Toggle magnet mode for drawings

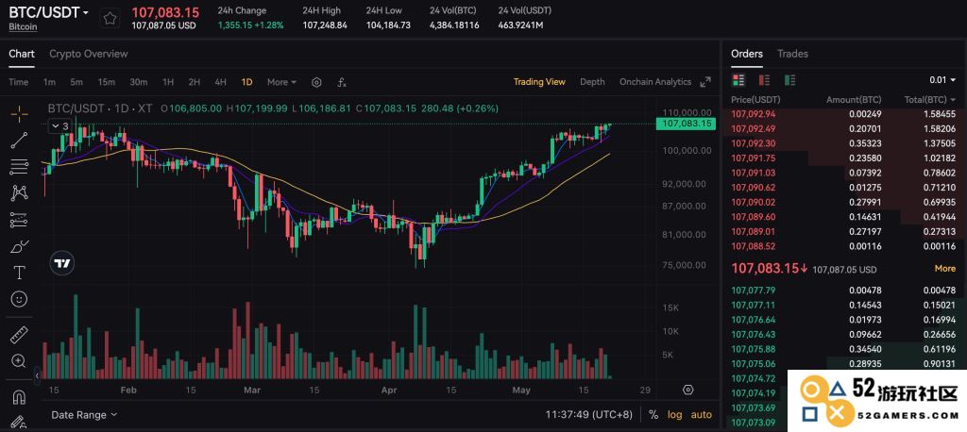pos(19,397)
